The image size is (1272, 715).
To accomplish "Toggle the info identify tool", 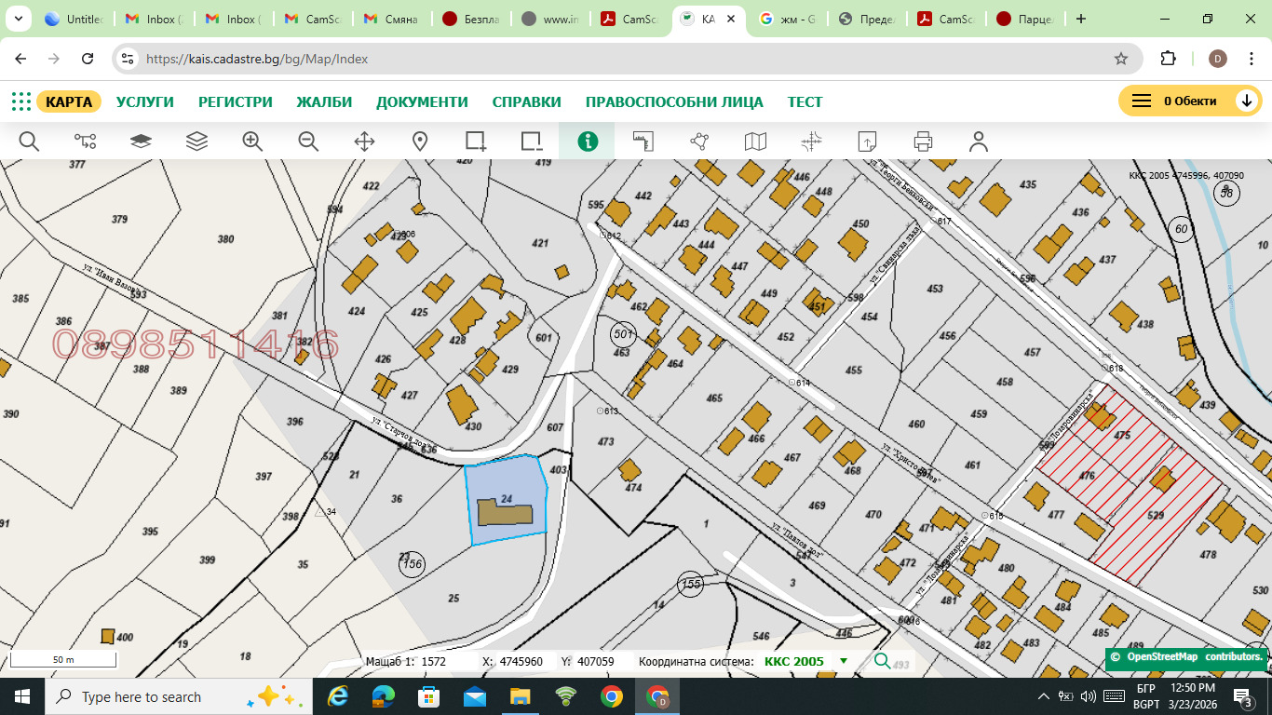I will pyautogui.click(x=588, y=142).
